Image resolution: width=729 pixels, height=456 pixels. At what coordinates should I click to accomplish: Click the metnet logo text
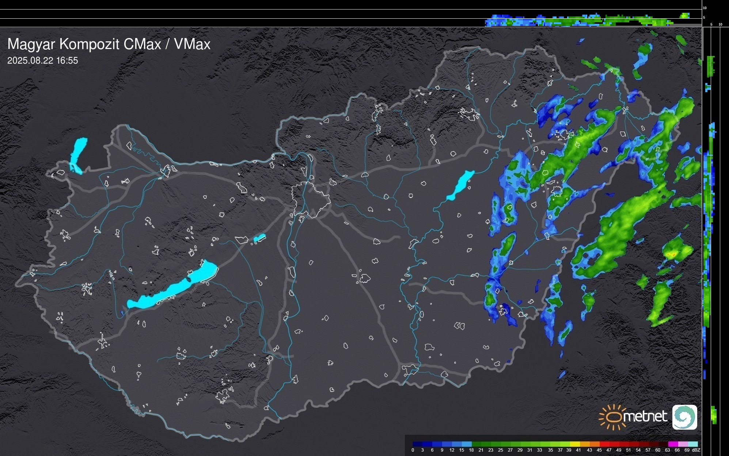(645, 417)
